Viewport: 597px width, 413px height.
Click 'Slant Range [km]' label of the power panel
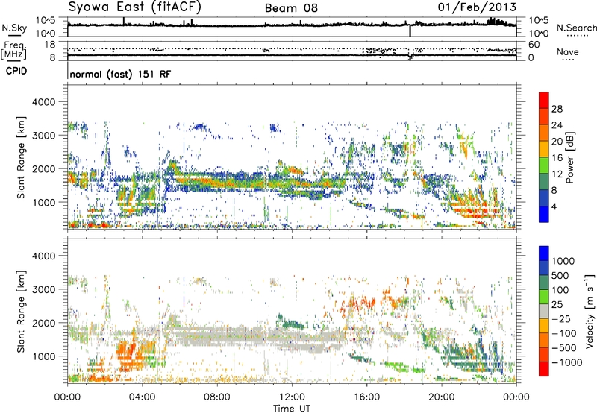(21, 157)
